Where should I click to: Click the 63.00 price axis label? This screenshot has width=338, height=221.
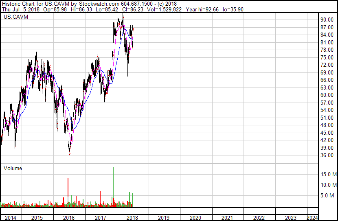[x=327, y=88]
